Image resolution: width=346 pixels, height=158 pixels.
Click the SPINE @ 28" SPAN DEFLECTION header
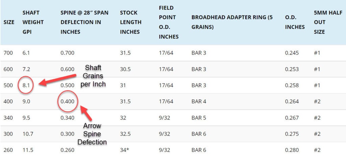[x=85, y=22]
